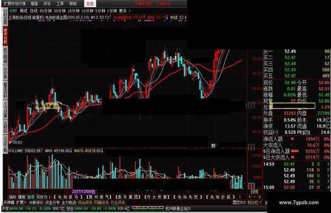Click 净流入额 value 1894万
The height and width of the screenshot is (213, 331).
click(313, 139)
